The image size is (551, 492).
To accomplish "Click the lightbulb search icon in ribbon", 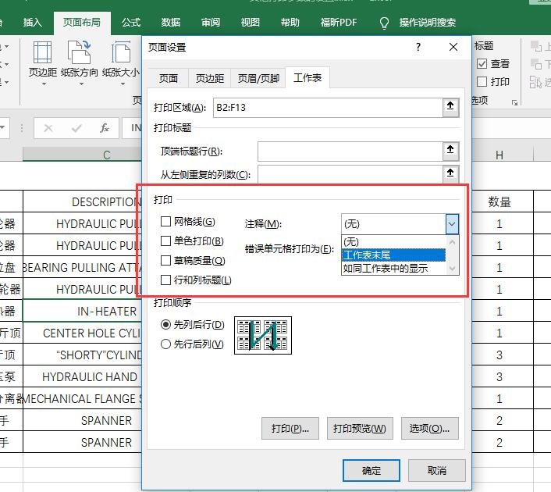I will coord(384,23).
